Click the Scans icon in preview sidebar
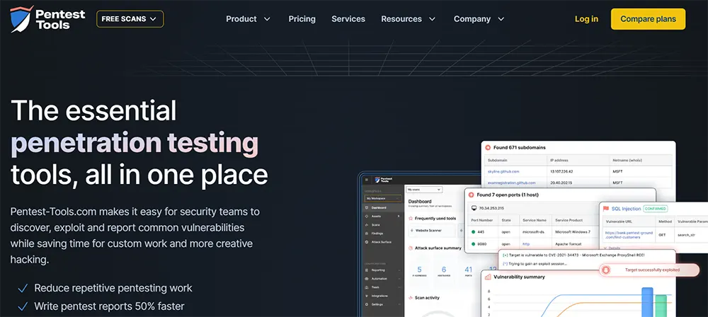Viewport: 708px width, 317px height. click(367, 225)
